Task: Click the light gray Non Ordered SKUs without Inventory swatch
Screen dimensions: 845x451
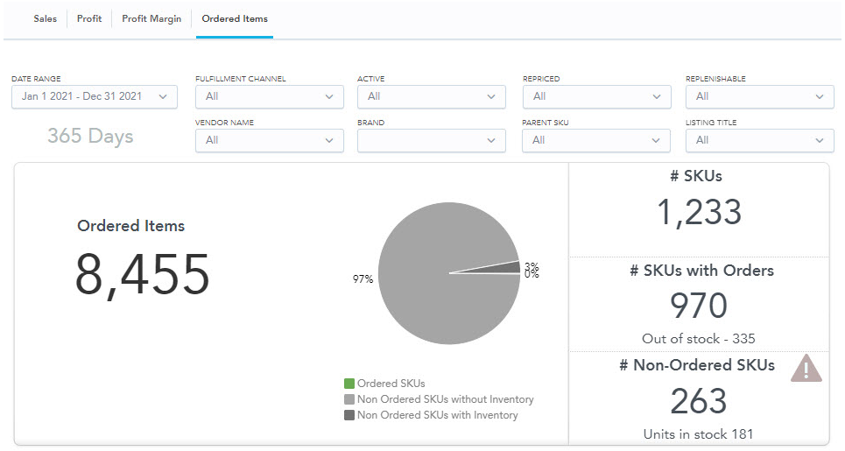Action: point(349,399)
